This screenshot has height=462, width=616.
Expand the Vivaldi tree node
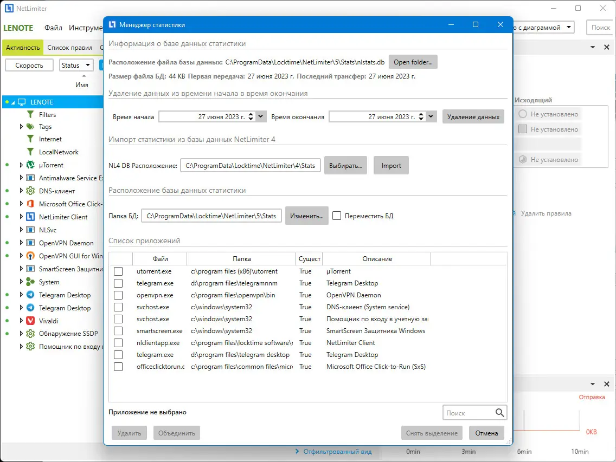click(21, 321)
